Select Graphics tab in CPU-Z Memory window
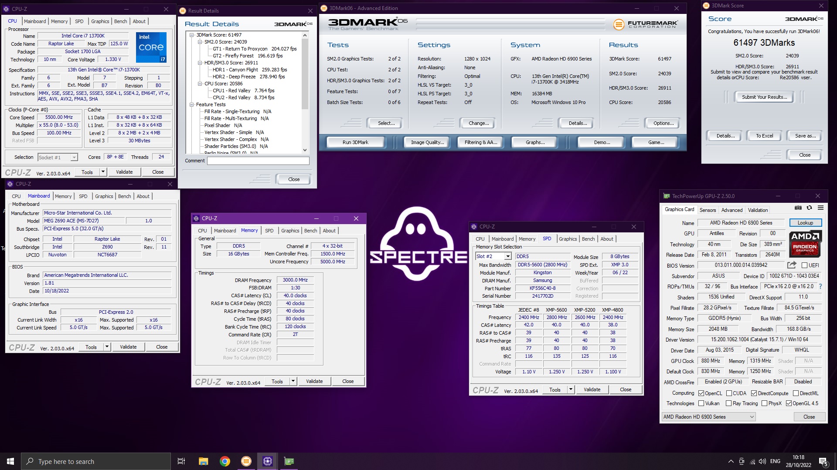Image resolution: width=837 pixels, height=470 pixels. click(290, 231)
